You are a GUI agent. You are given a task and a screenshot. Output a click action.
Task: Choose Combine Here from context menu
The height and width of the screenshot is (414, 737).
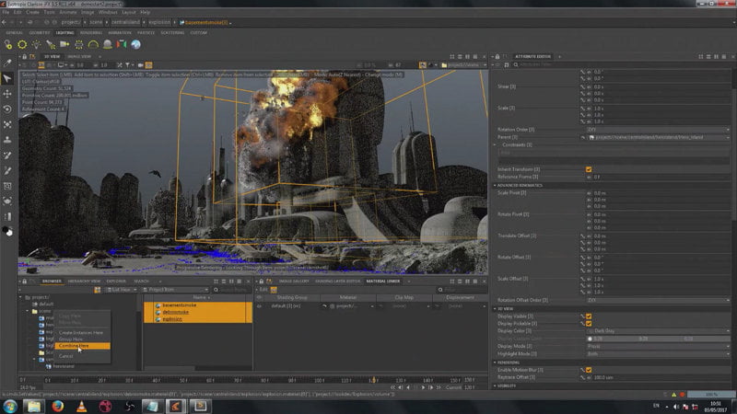tap(82, 346)
